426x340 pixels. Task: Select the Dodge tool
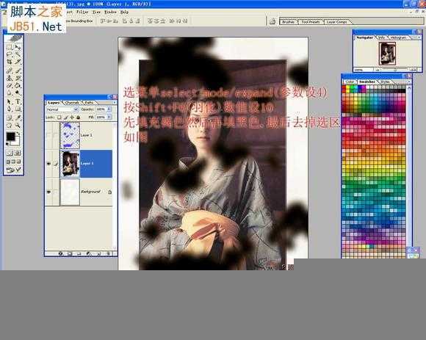pos(18,93)
